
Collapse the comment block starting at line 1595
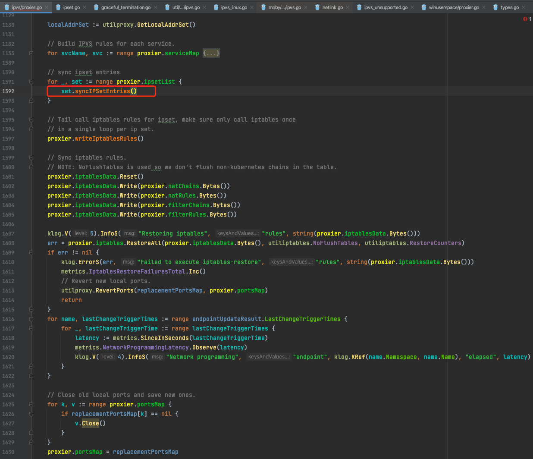click(x=31, y=120)
